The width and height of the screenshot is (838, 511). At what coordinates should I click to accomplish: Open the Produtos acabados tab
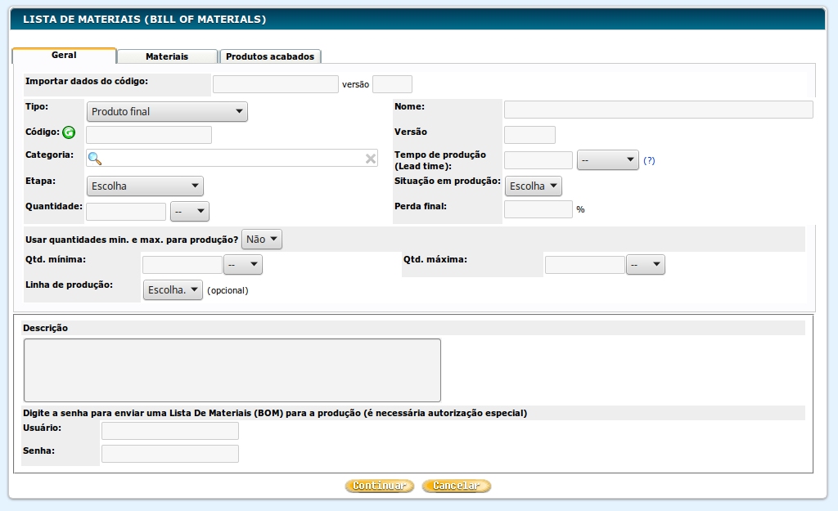coord(270,56)
